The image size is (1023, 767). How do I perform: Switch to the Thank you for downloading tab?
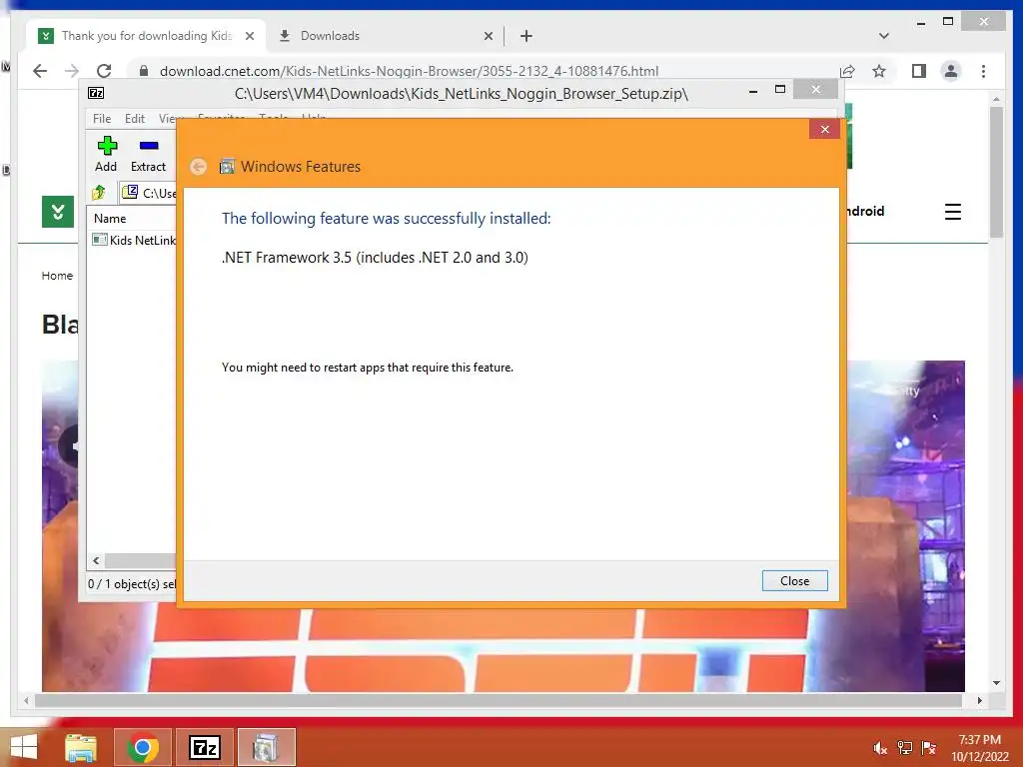click(146, 36)
